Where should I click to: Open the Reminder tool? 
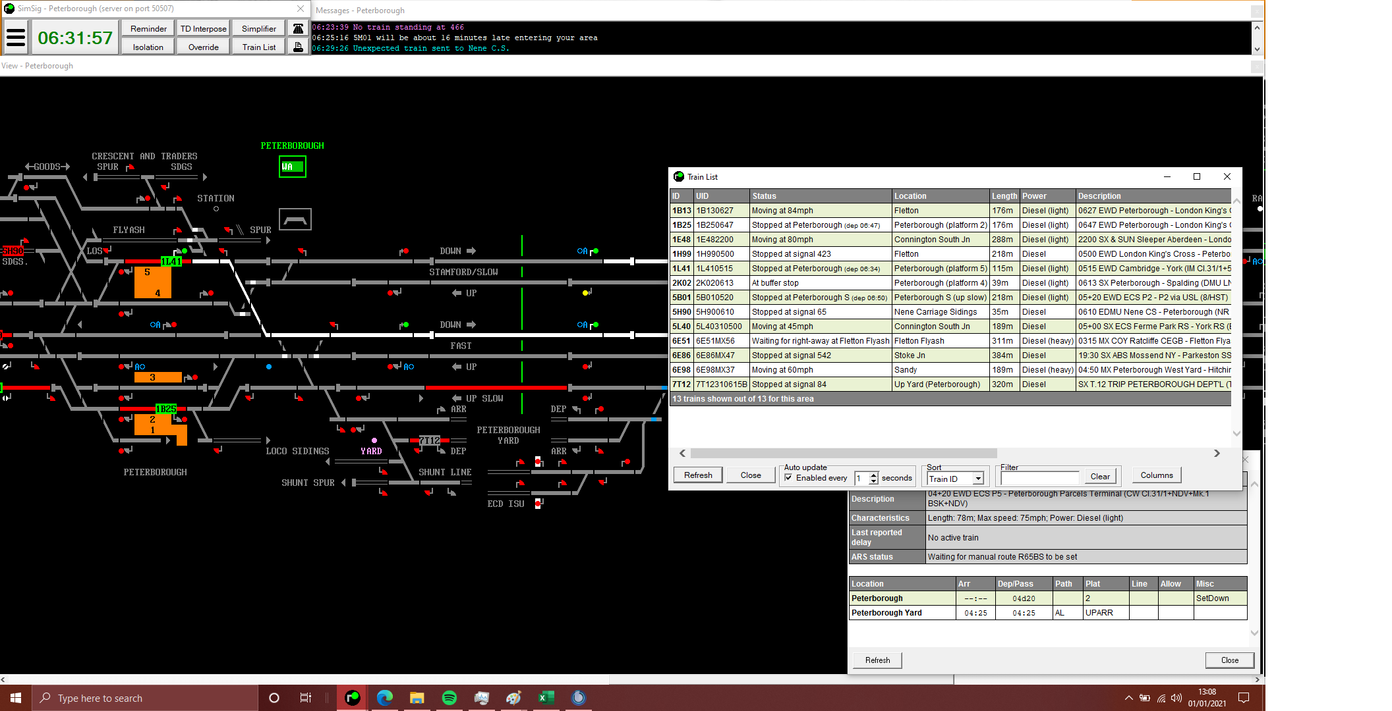pos(148,28)
